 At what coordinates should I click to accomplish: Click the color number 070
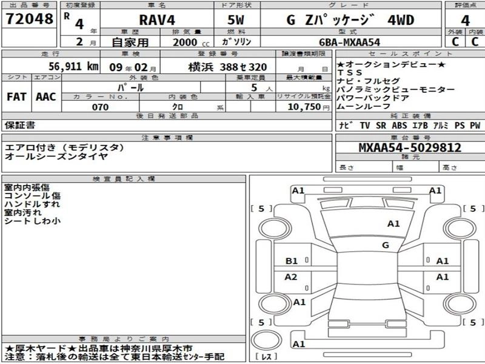pyautogui.click(x=100, y=107)
